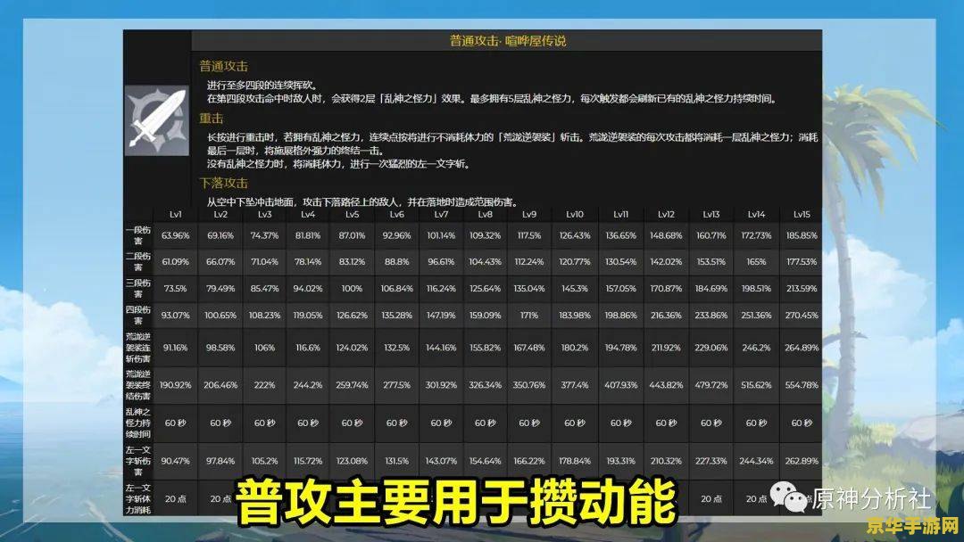
Task: Click the cell showing 165%
Action: coord(756,261)
